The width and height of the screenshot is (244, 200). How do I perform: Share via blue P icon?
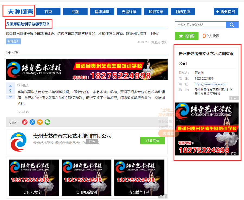tap(32, 122)
